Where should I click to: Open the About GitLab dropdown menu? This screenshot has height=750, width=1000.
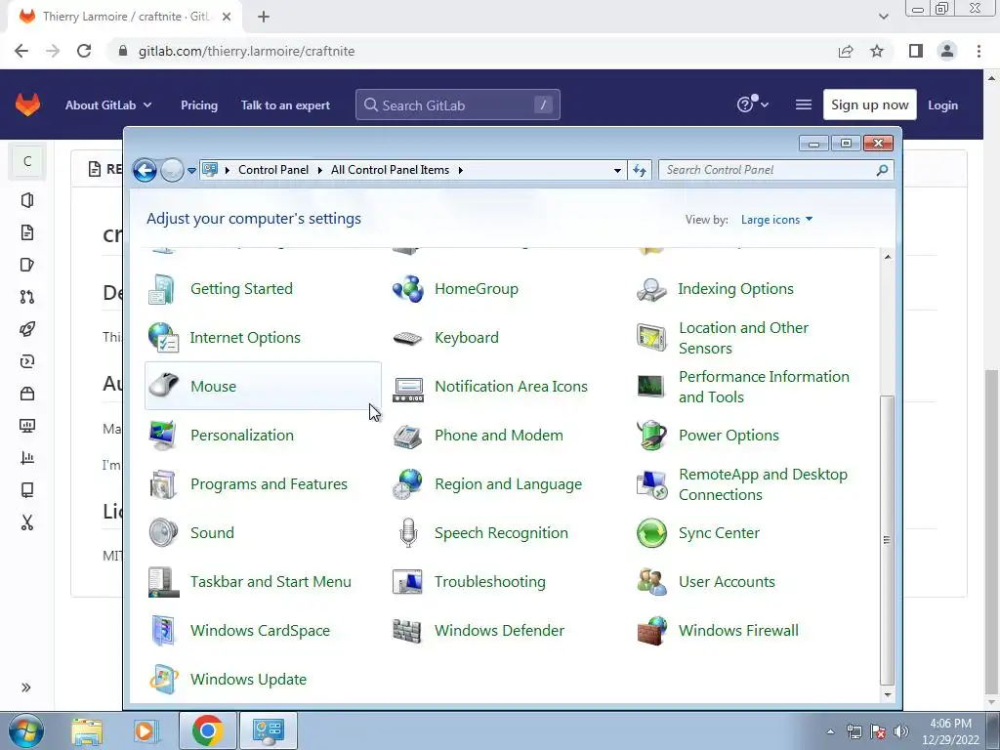108,105
